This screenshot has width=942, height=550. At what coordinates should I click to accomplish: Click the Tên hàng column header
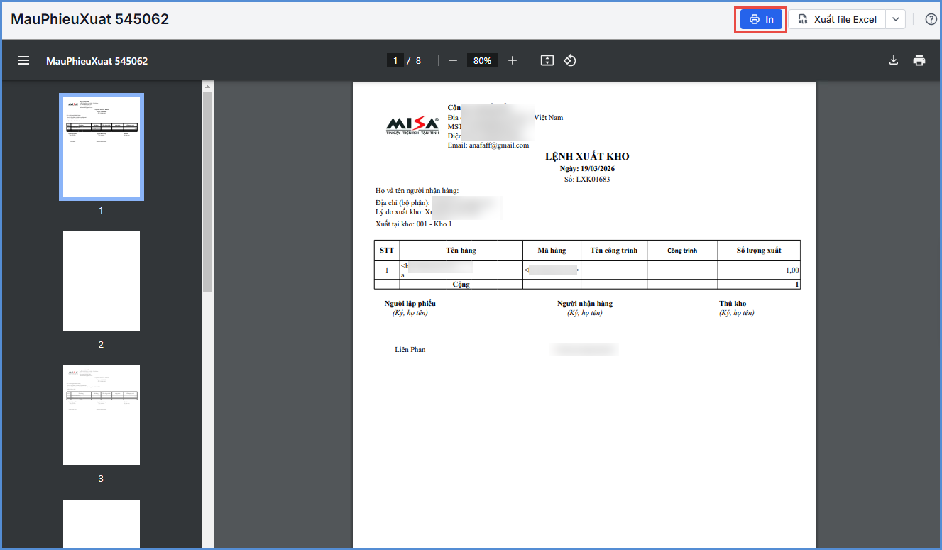[x=461, y=251]
